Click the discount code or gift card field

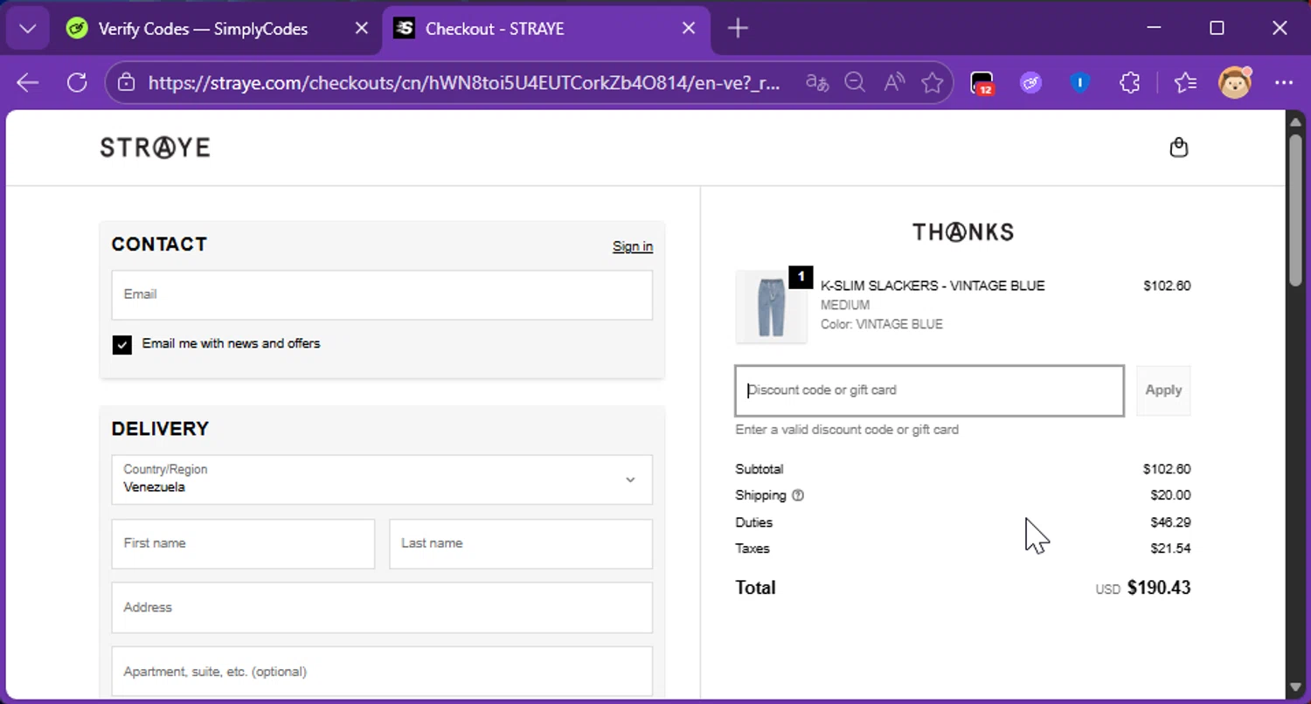click(929, 390)
